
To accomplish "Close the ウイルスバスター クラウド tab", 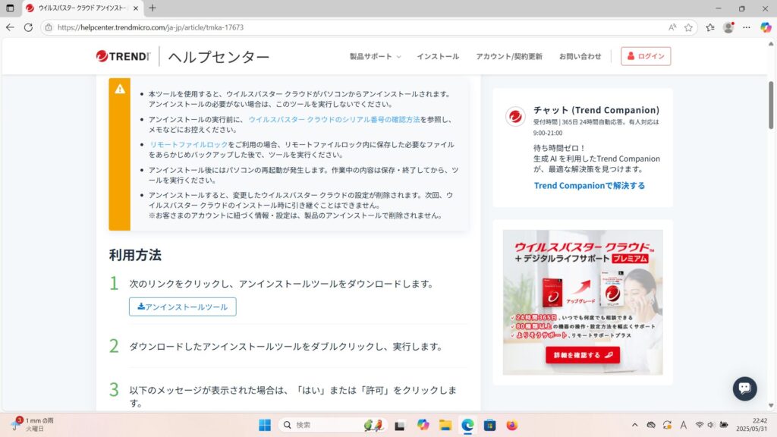I will tap(136, 8).
